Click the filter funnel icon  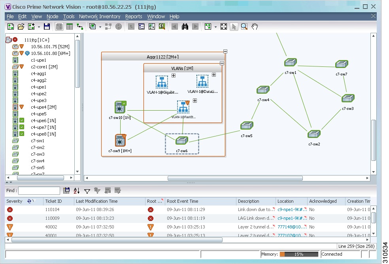coord(87,191)
